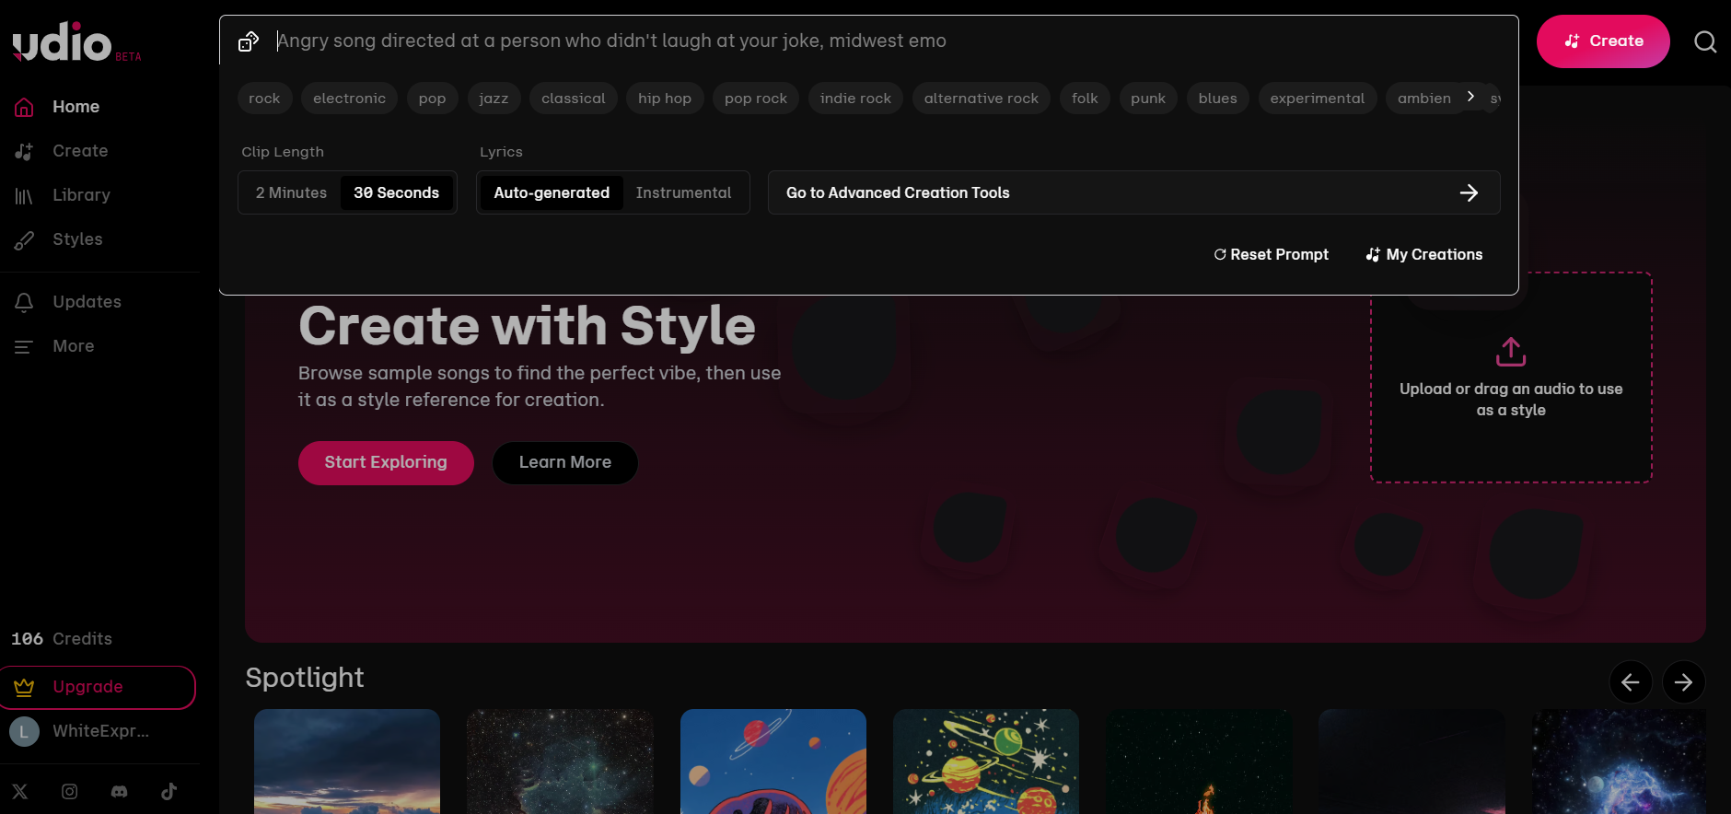
Task: Open Create page from sidebar
Action: tap(80, 151)
